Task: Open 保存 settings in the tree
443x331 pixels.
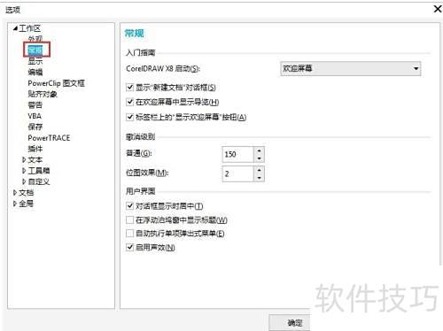Action: [x=35, y=127]
